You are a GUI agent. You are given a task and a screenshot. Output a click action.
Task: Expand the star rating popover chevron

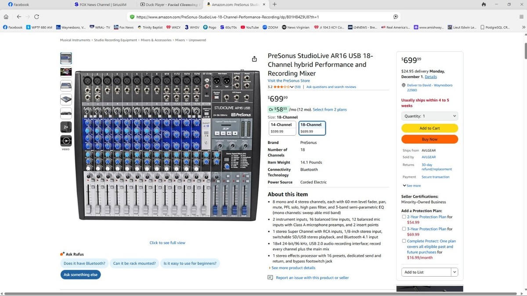pos(292,87)
